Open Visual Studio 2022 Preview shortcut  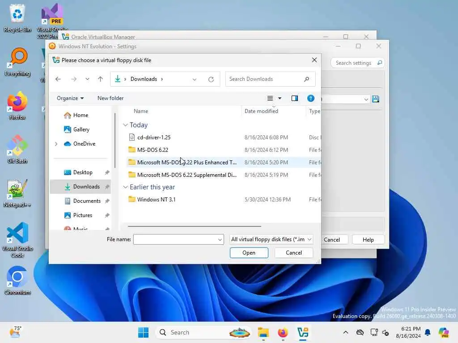(x=52, y=21)
